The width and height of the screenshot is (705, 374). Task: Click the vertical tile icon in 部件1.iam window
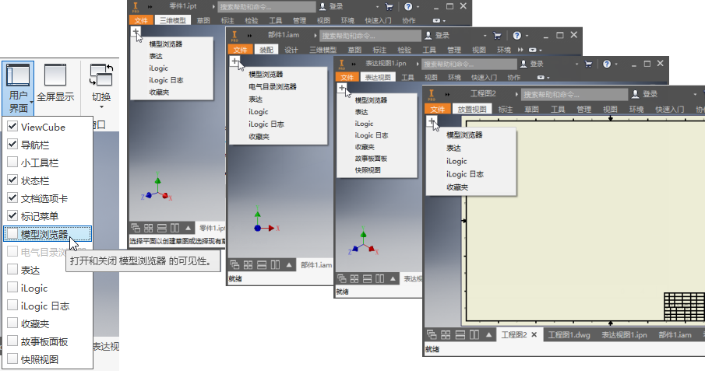click(x=275, y=265)
